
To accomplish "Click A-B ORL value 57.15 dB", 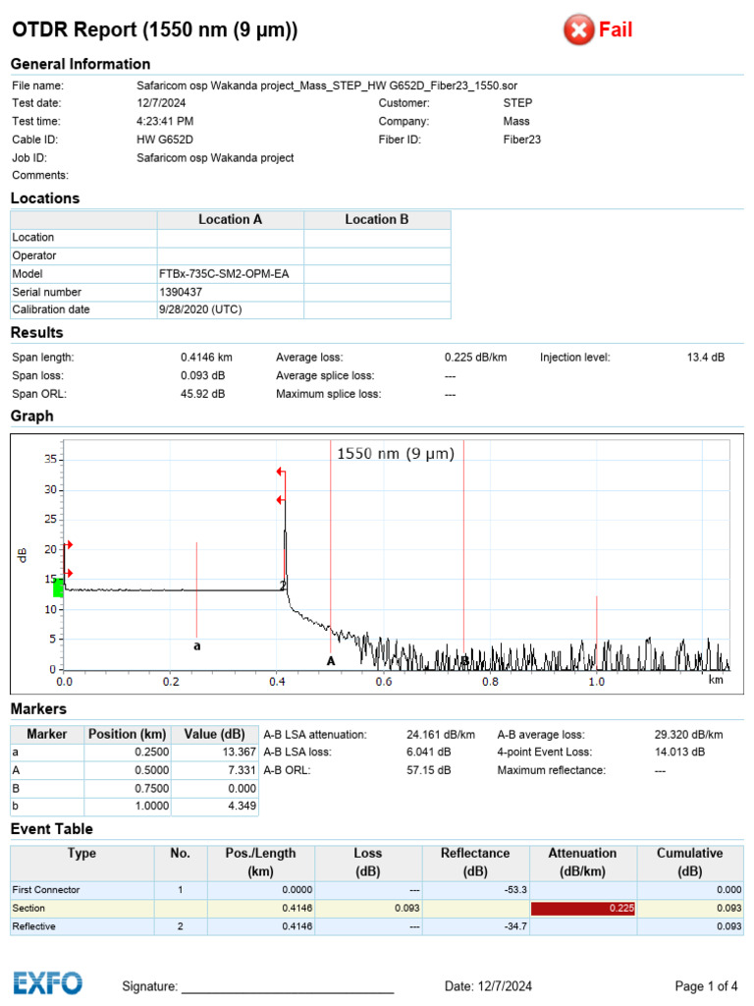I will tap(428, 770).
